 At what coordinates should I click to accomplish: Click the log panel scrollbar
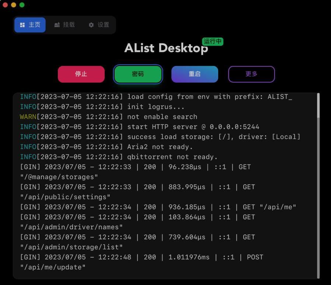318,186
